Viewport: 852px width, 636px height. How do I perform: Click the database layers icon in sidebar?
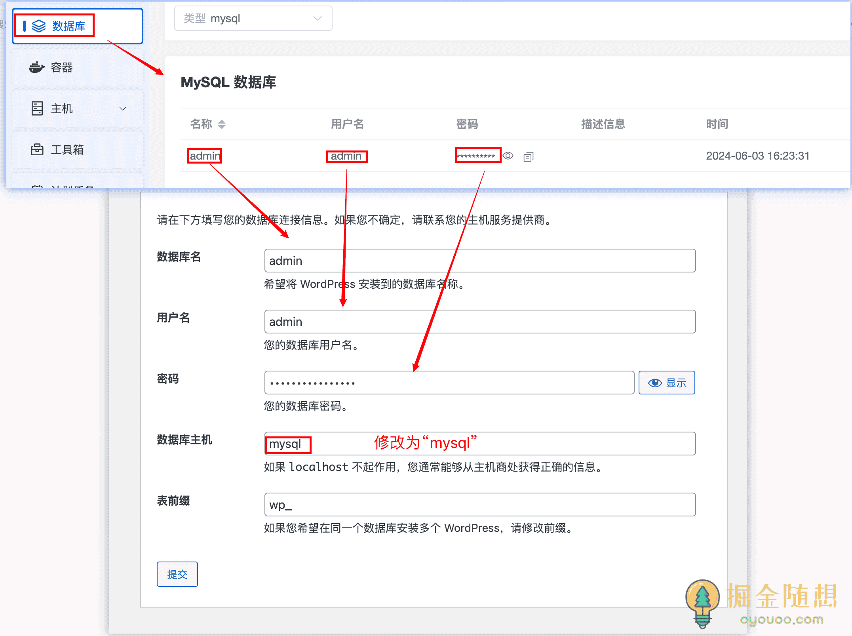click(39, 26)
